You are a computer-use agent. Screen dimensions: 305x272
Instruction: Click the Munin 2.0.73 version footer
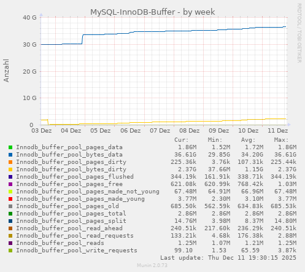(152, 265)
